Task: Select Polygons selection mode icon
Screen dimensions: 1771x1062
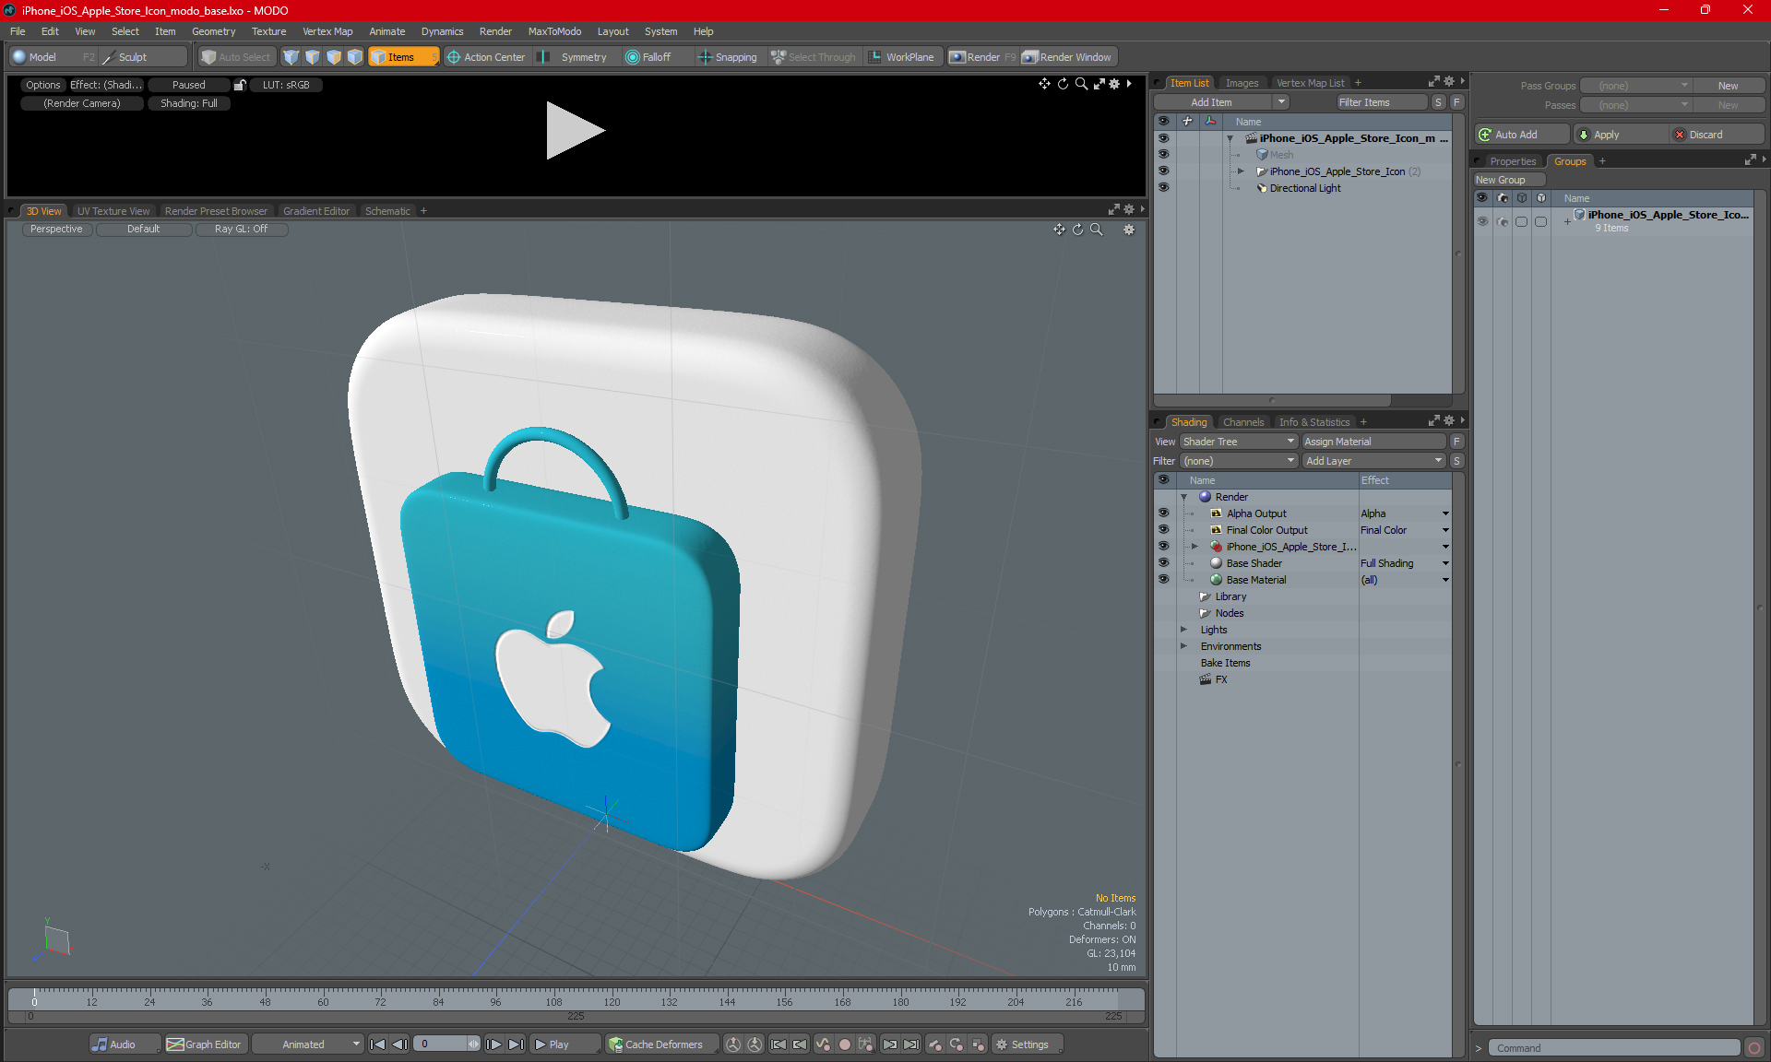Action: pos(334,57)
